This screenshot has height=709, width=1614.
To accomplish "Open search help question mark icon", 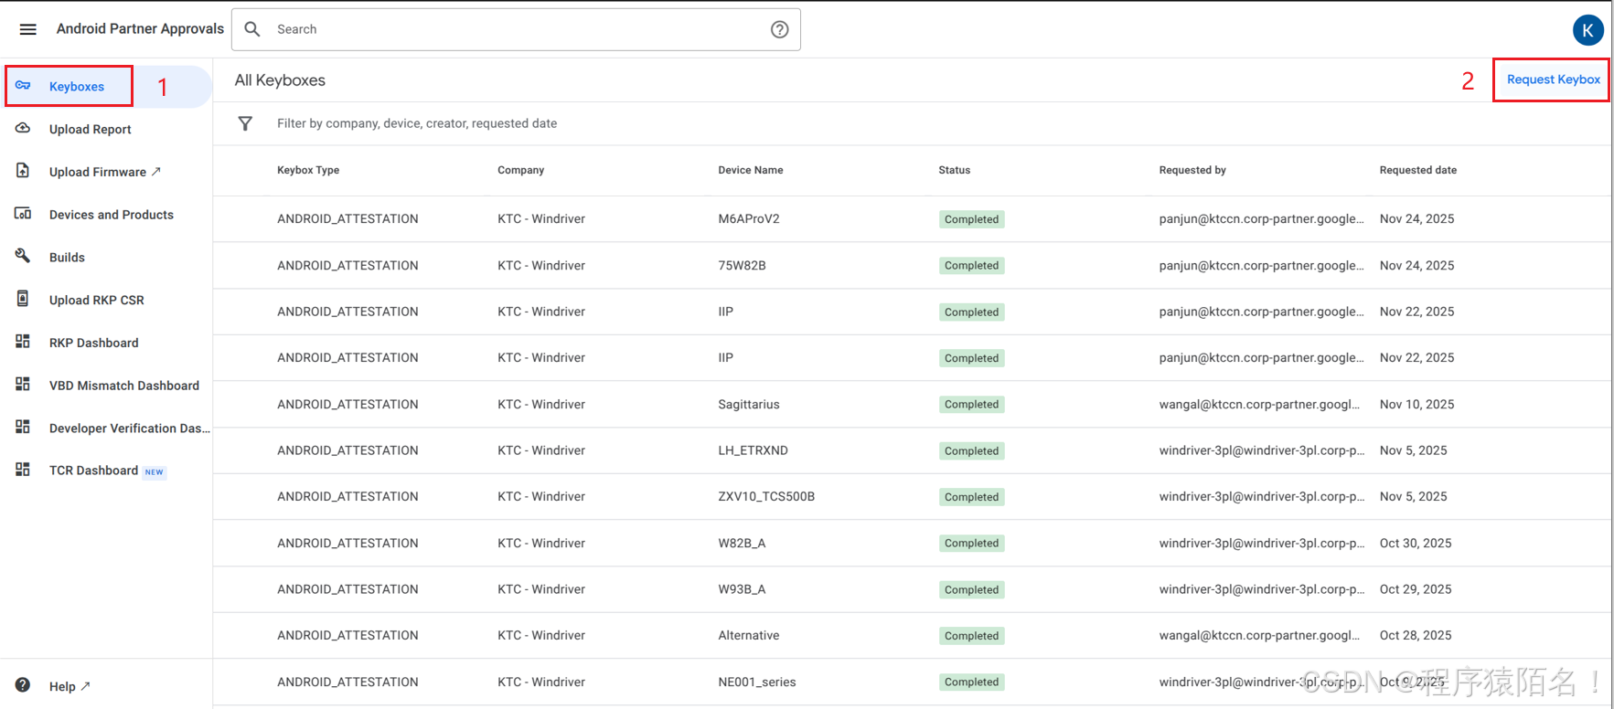I will 779,29.
